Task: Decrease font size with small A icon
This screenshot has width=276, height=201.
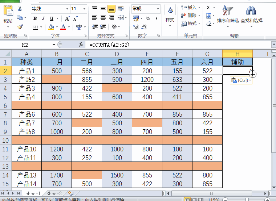Action: click(x=75, y=18)
